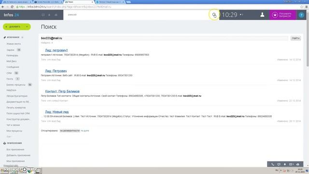Click the blue help question icon
Screen dimensions: 309x174
(x=301, y=15)
